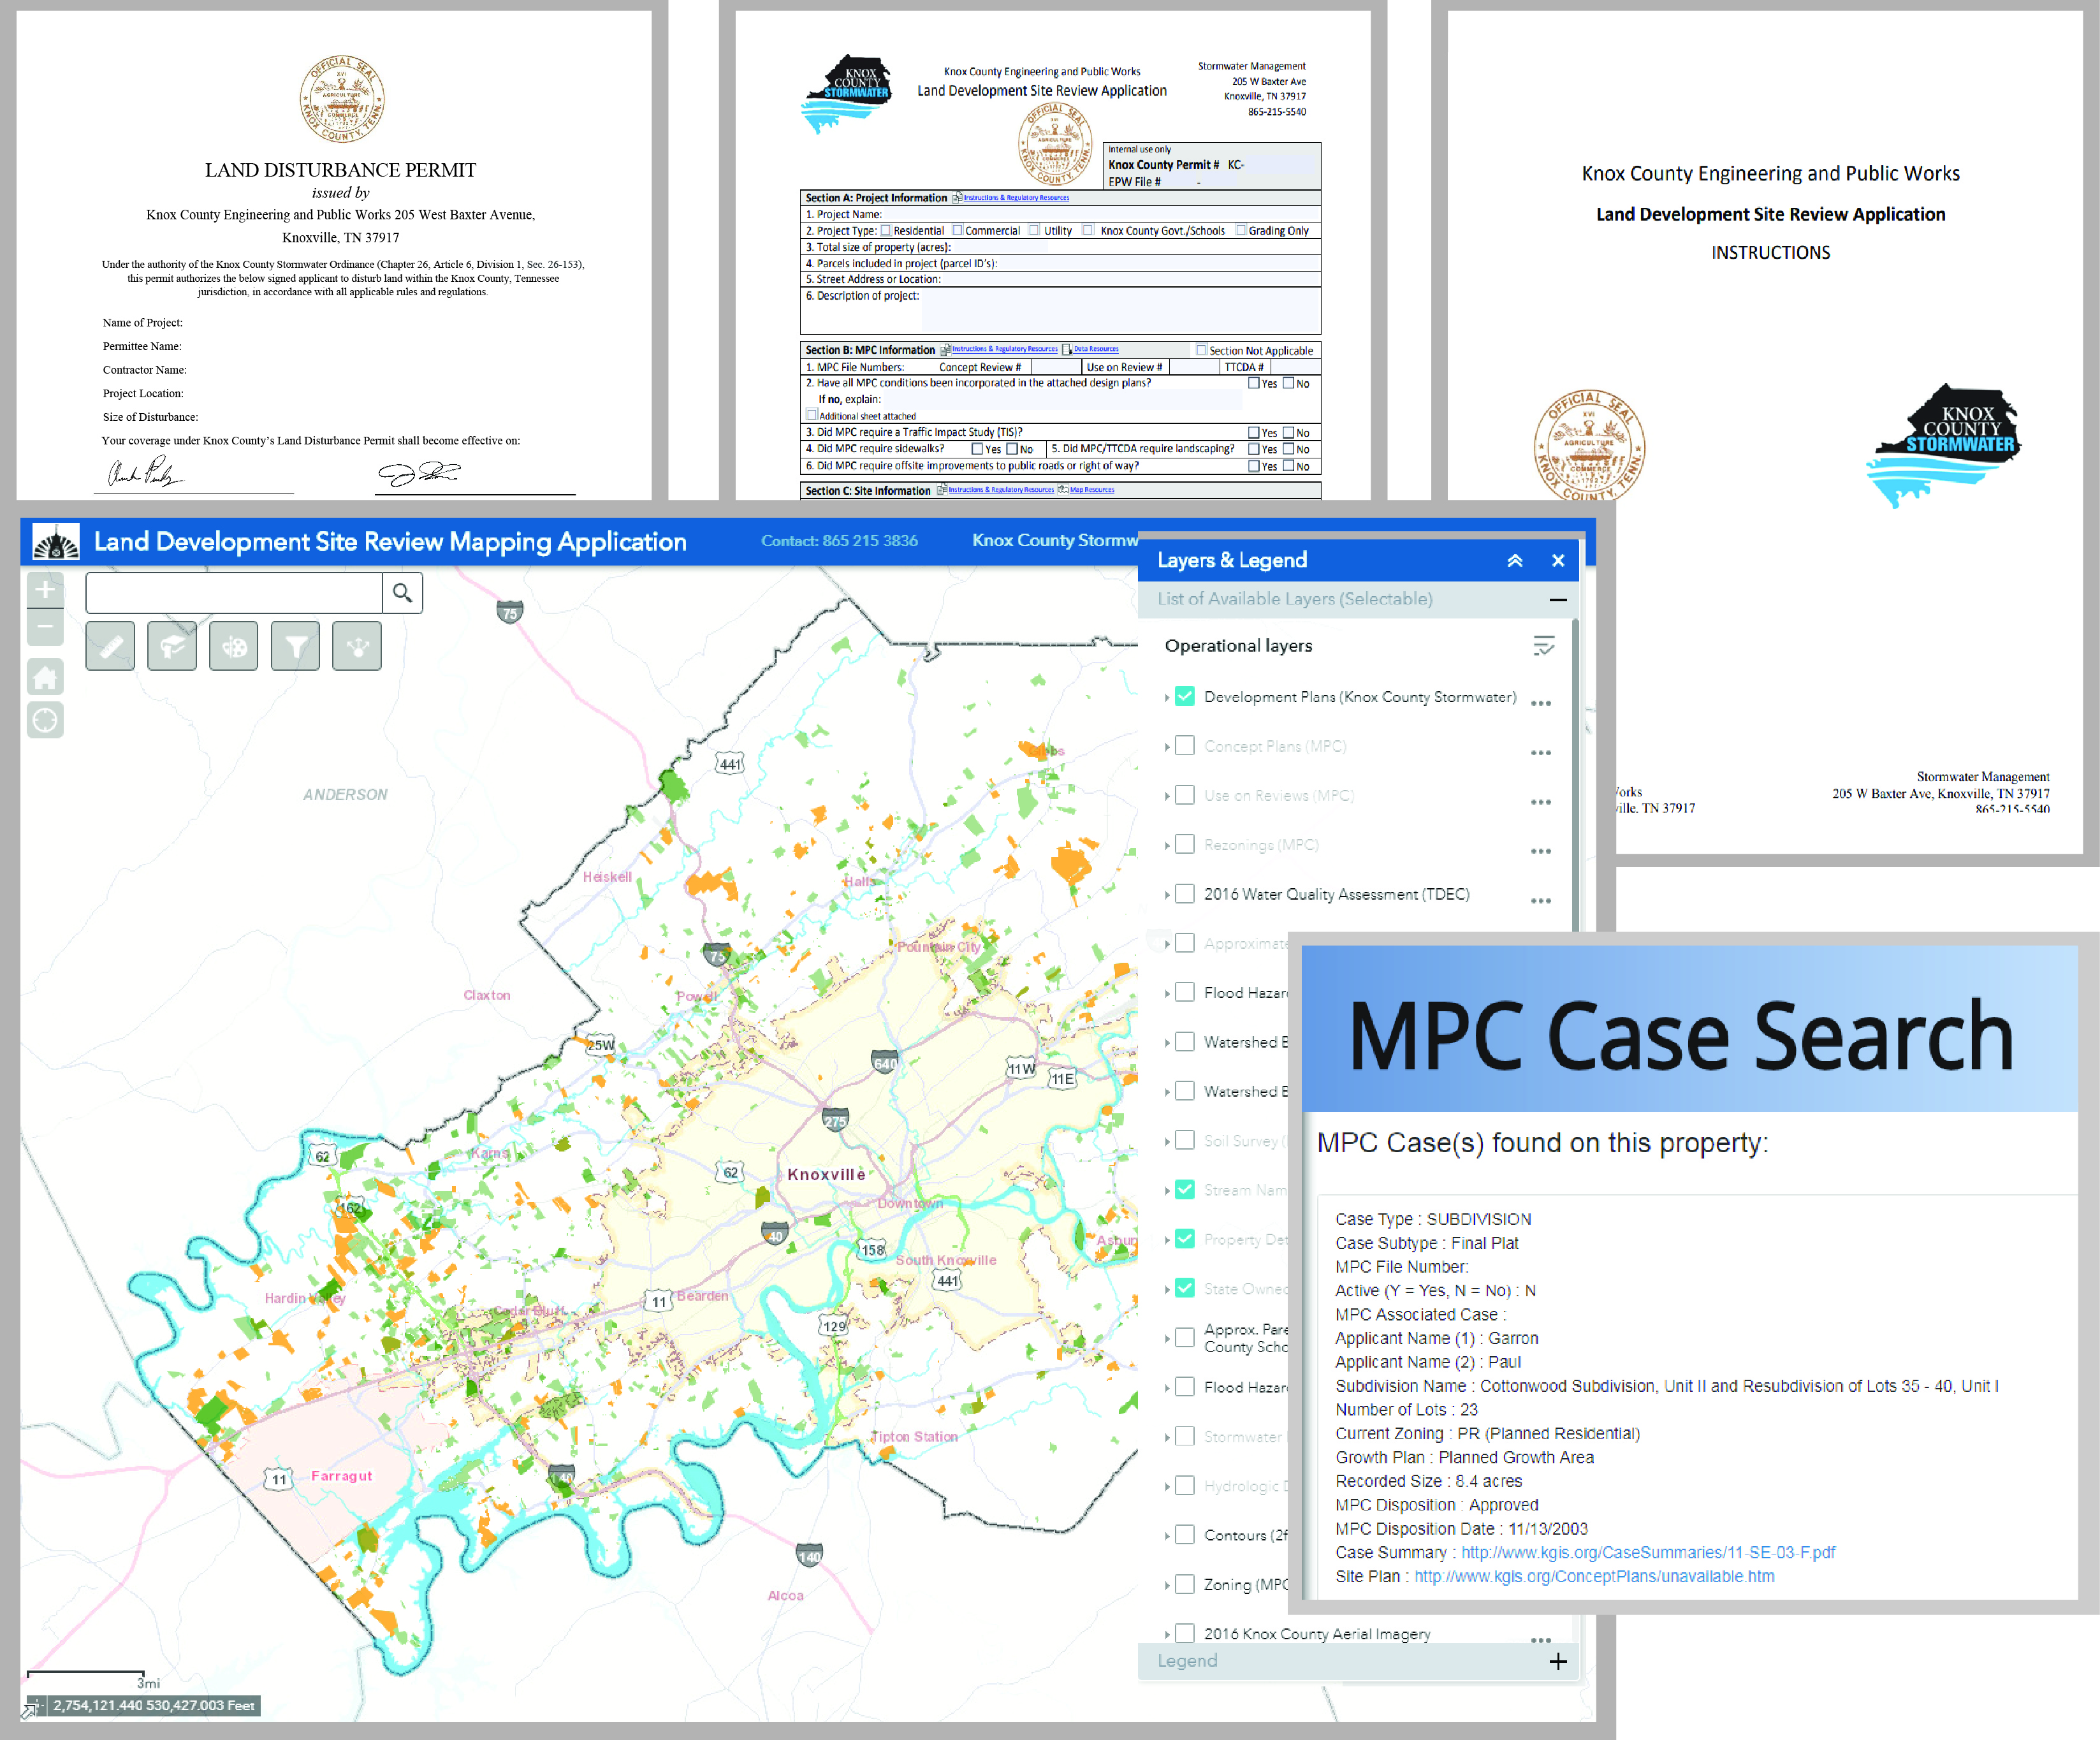Click Contact 865 215 3836 header text

click(x=839, y=541)
